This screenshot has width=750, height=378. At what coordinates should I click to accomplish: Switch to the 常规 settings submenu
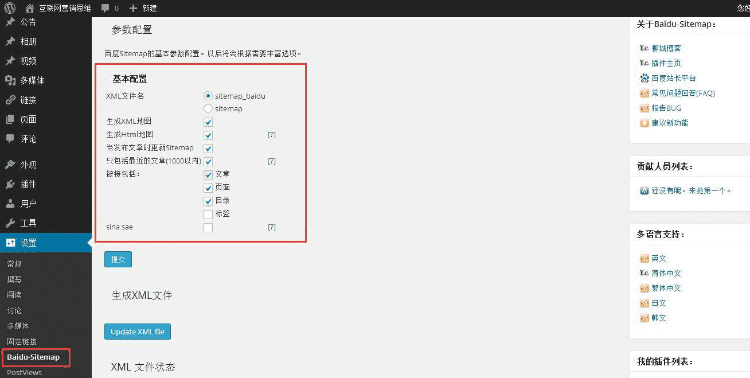14,263
